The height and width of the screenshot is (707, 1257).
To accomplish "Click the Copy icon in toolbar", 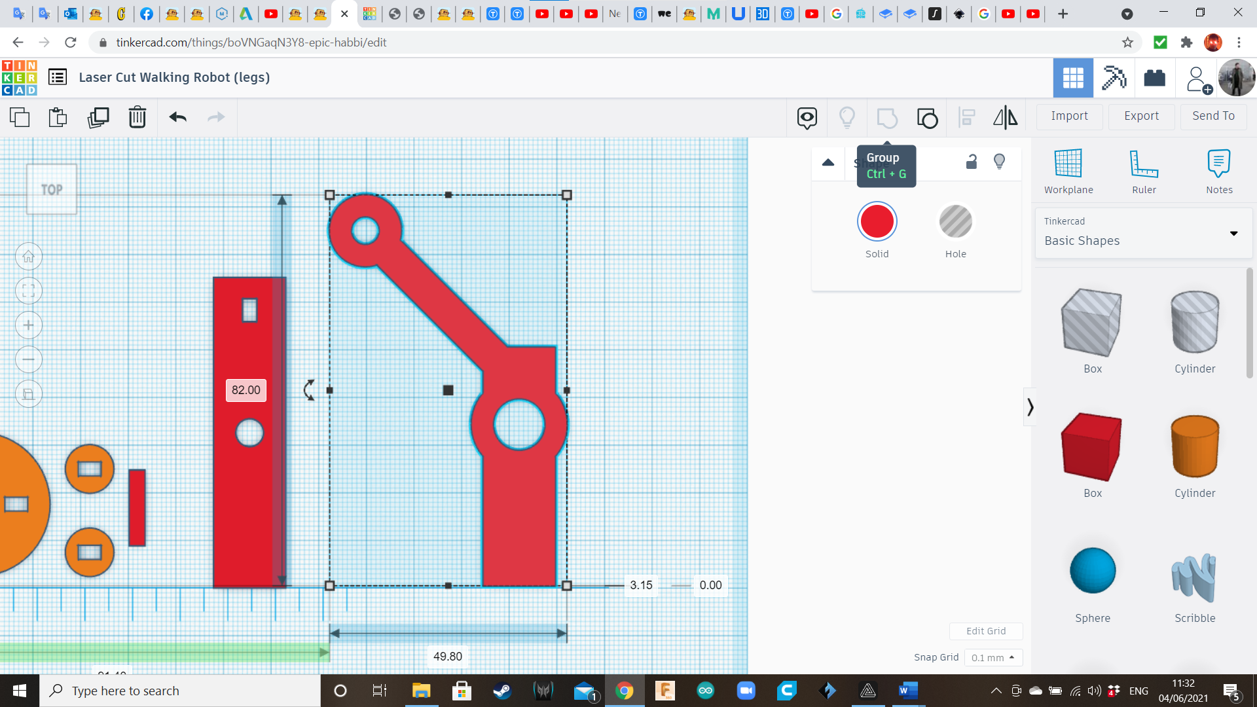I will pos(20,118).
